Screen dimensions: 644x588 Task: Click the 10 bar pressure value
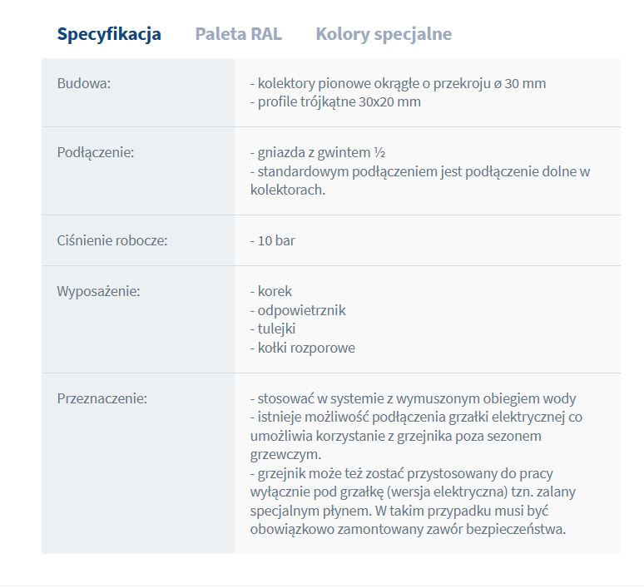[x=272, y=241]
